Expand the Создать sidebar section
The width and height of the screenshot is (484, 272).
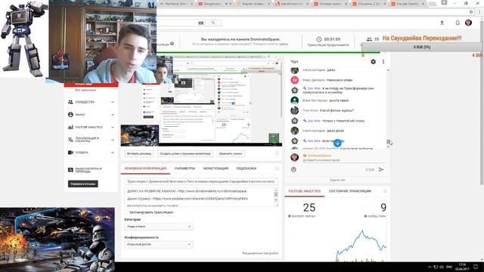tap(113, 153)
